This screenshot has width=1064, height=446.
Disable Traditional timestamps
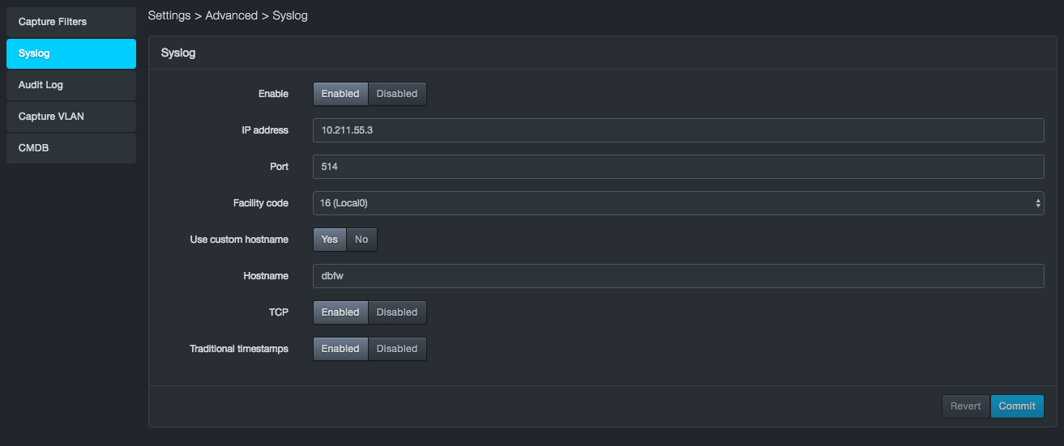tap(397, 349)
